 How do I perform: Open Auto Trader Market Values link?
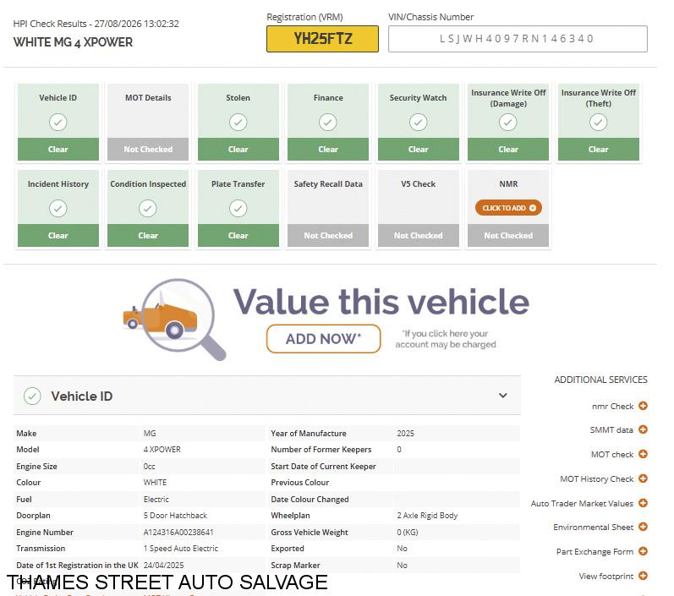click(582, 503)
